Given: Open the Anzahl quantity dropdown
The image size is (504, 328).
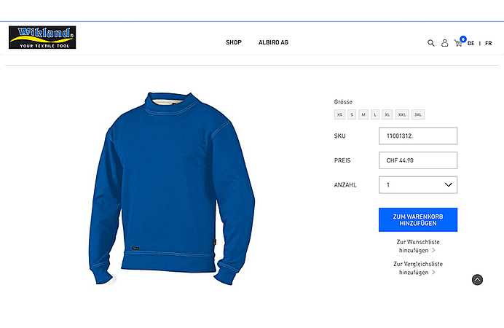Looking at the screenshot, I should (418, 184).
